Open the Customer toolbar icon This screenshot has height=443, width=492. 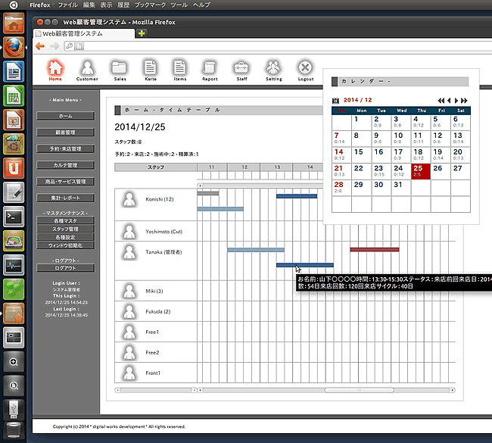[x=87, y=68]
